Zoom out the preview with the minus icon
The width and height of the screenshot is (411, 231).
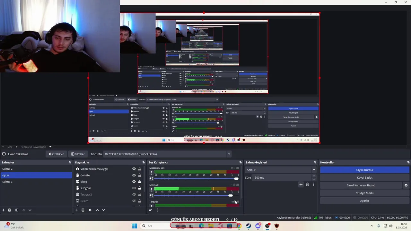coord(3,147)
